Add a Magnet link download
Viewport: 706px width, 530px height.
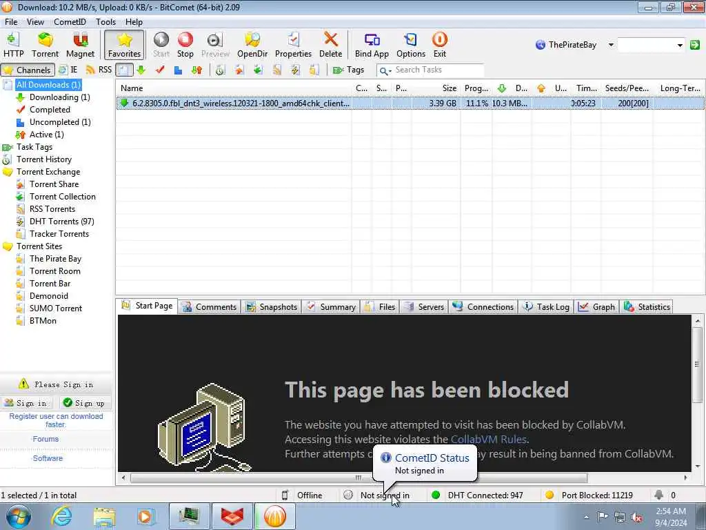pyautogui.click(x=80, y=45)
